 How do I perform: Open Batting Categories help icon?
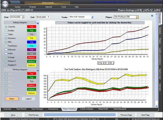38,23
